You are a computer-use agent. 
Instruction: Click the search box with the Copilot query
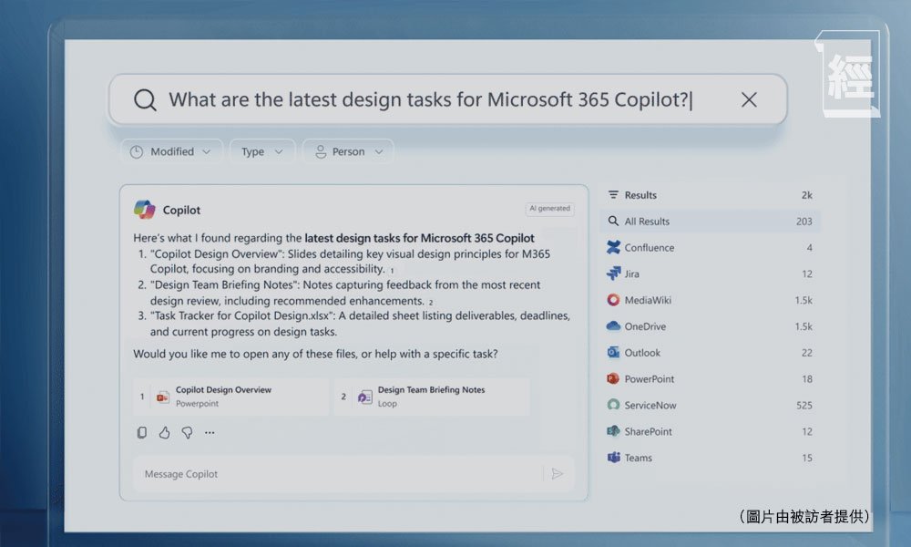447,99
